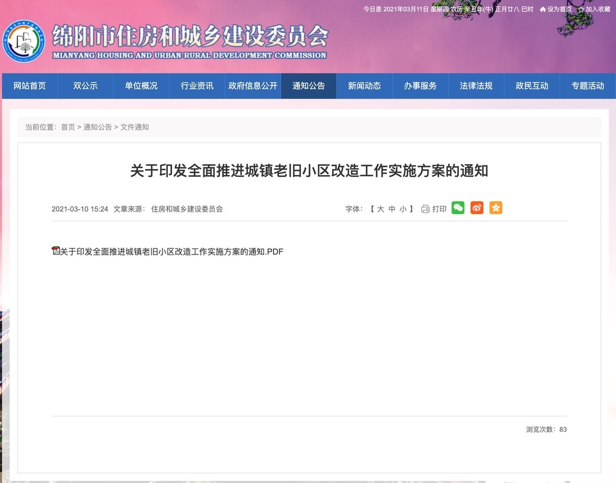Select 办事服务 in the navigation bar
This screenshot has width=616, height=483.
point(420,86)
